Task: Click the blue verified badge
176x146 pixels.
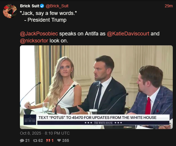Action: coord(42,6)
